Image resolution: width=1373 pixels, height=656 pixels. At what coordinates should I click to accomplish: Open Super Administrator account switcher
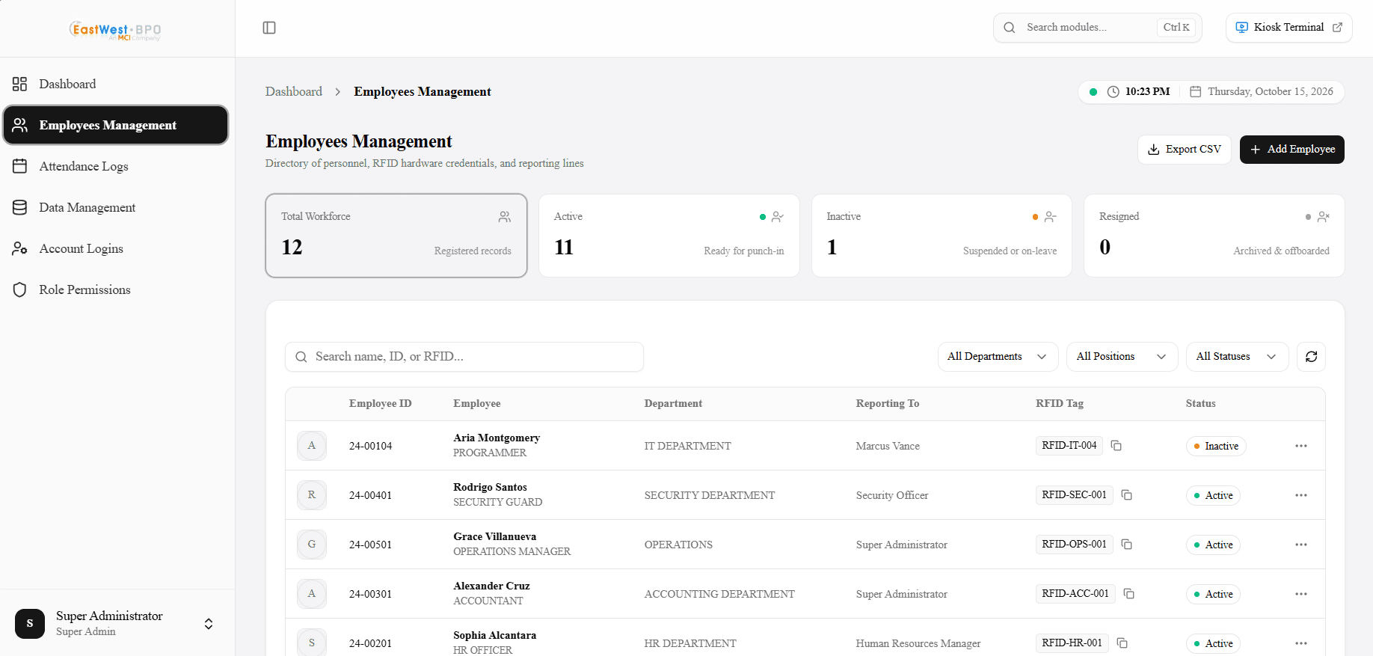coord(117,623)
